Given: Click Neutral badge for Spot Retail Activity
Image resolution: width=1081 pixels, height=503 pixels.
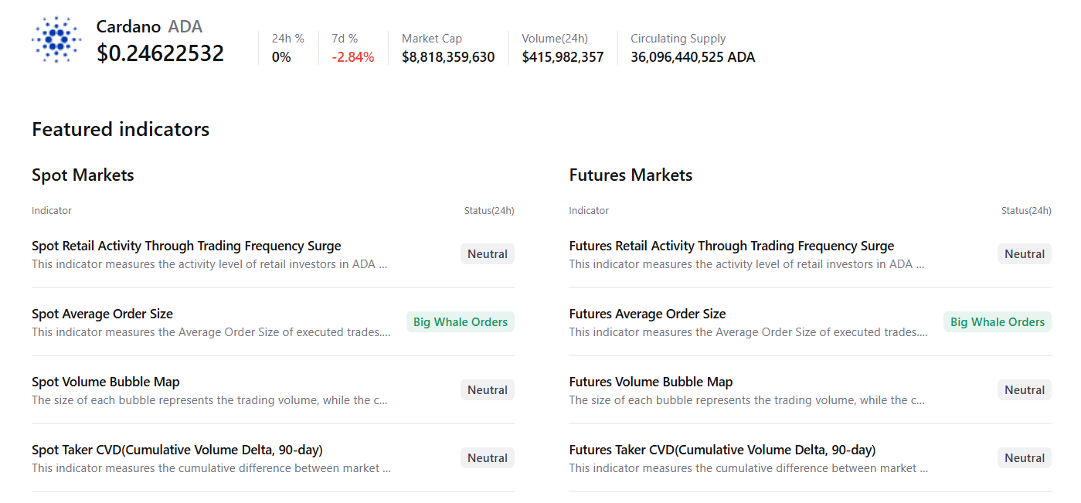Looking at the screenshot, I should 488,254.
